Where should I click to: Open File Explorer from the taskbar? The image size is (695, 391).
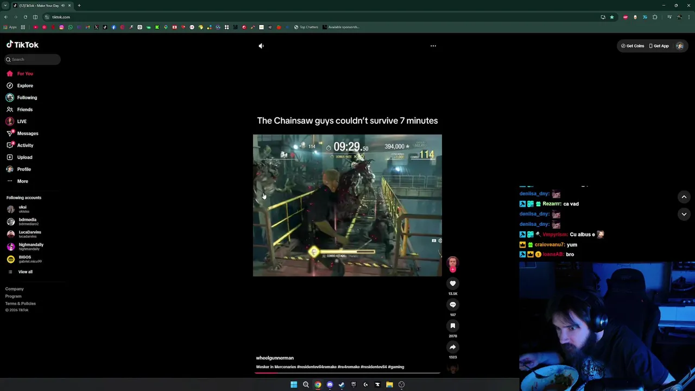tap(389, 384)
